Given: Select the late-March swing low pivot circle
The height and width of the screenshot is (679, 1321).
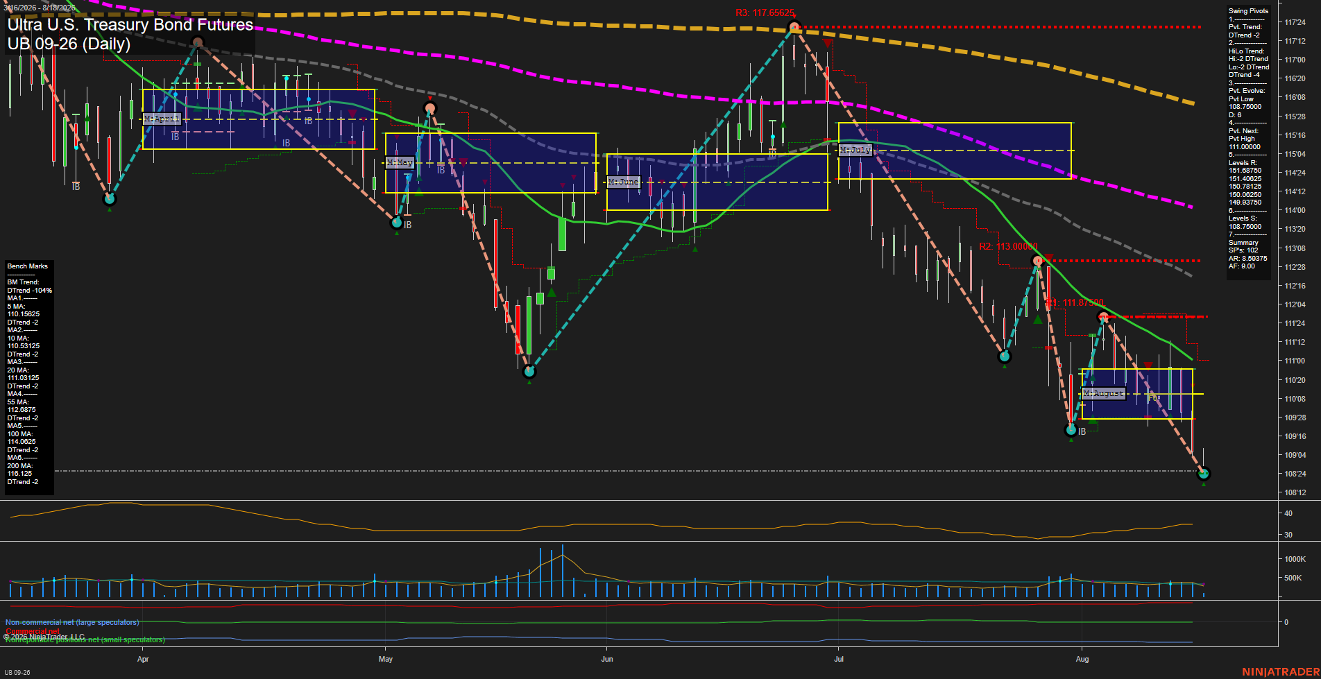Looking at the screenshot, I should [110, 199].
